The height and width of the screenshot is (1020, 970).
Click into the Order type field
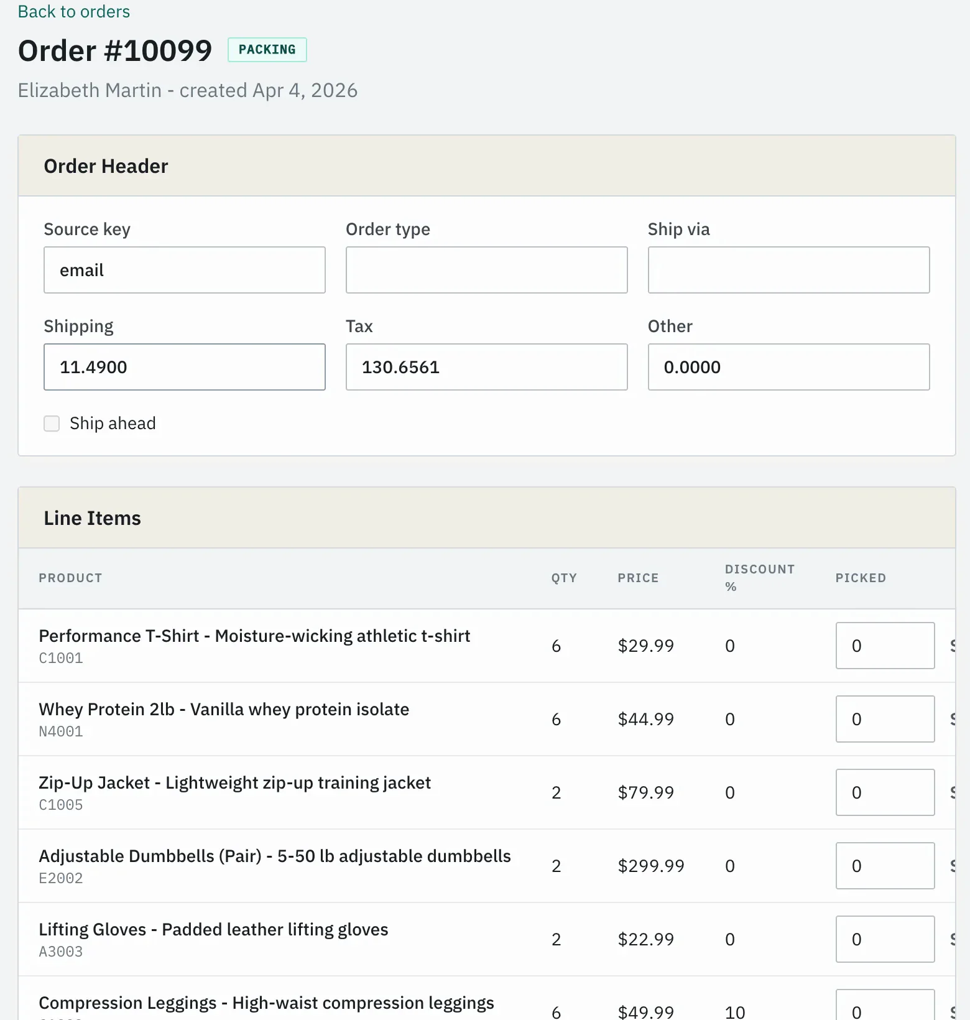[x=487, y=270]
